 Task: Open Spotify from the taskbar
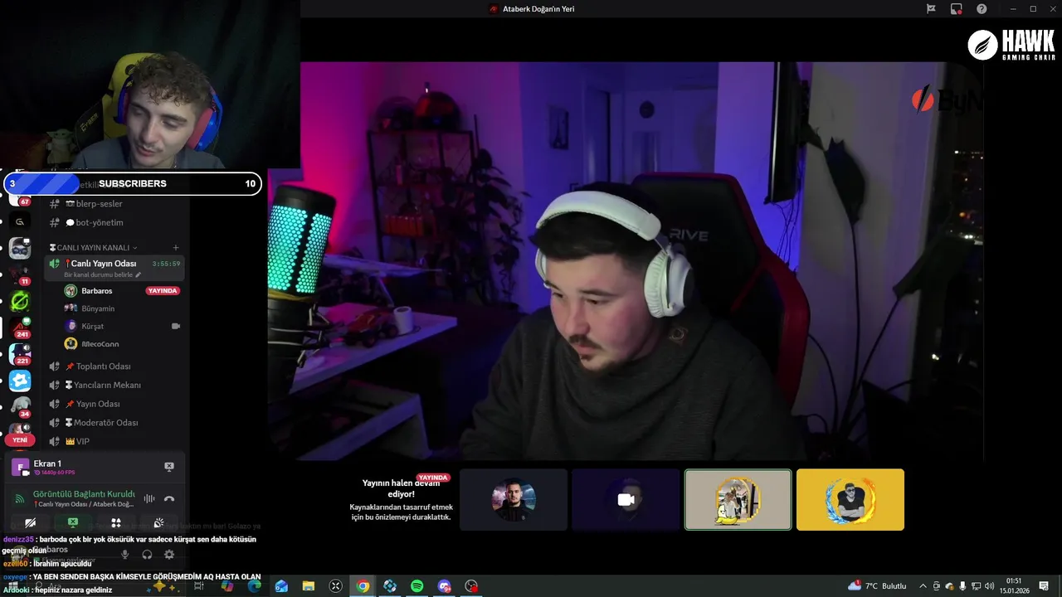[x=417, y=586]
